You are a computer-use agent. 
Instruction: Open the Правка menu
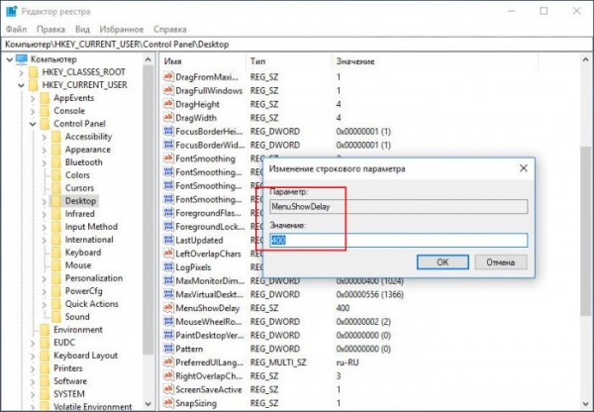[50, 29]
